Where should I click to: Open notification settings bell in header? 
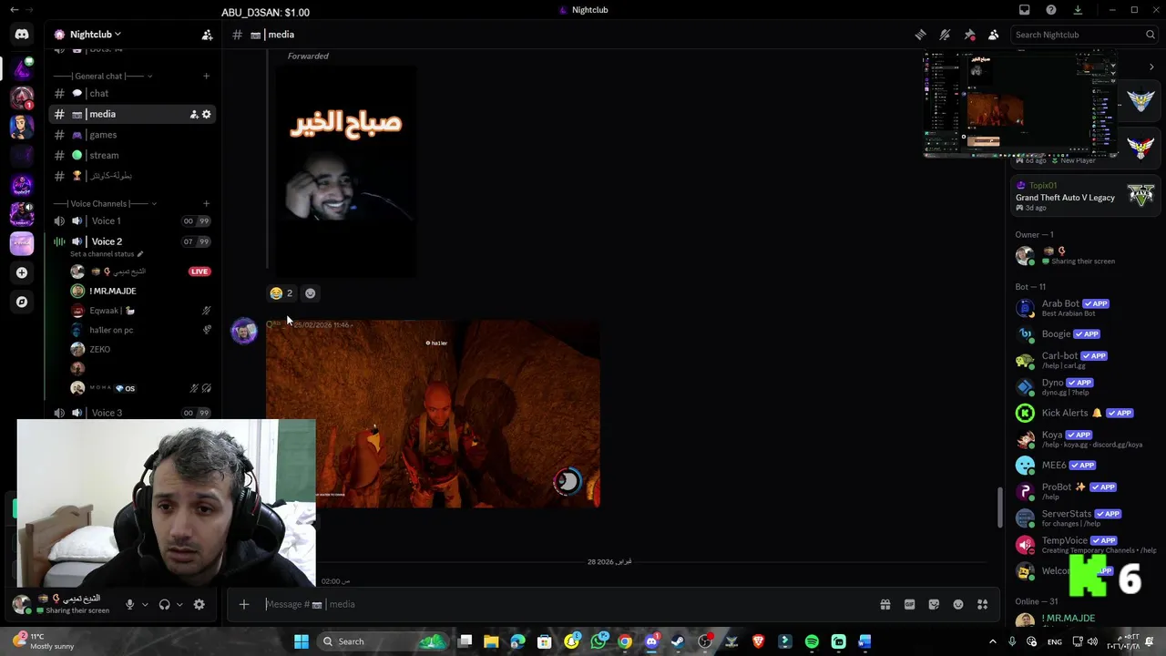pyautogui.click(x=945, y=35)
